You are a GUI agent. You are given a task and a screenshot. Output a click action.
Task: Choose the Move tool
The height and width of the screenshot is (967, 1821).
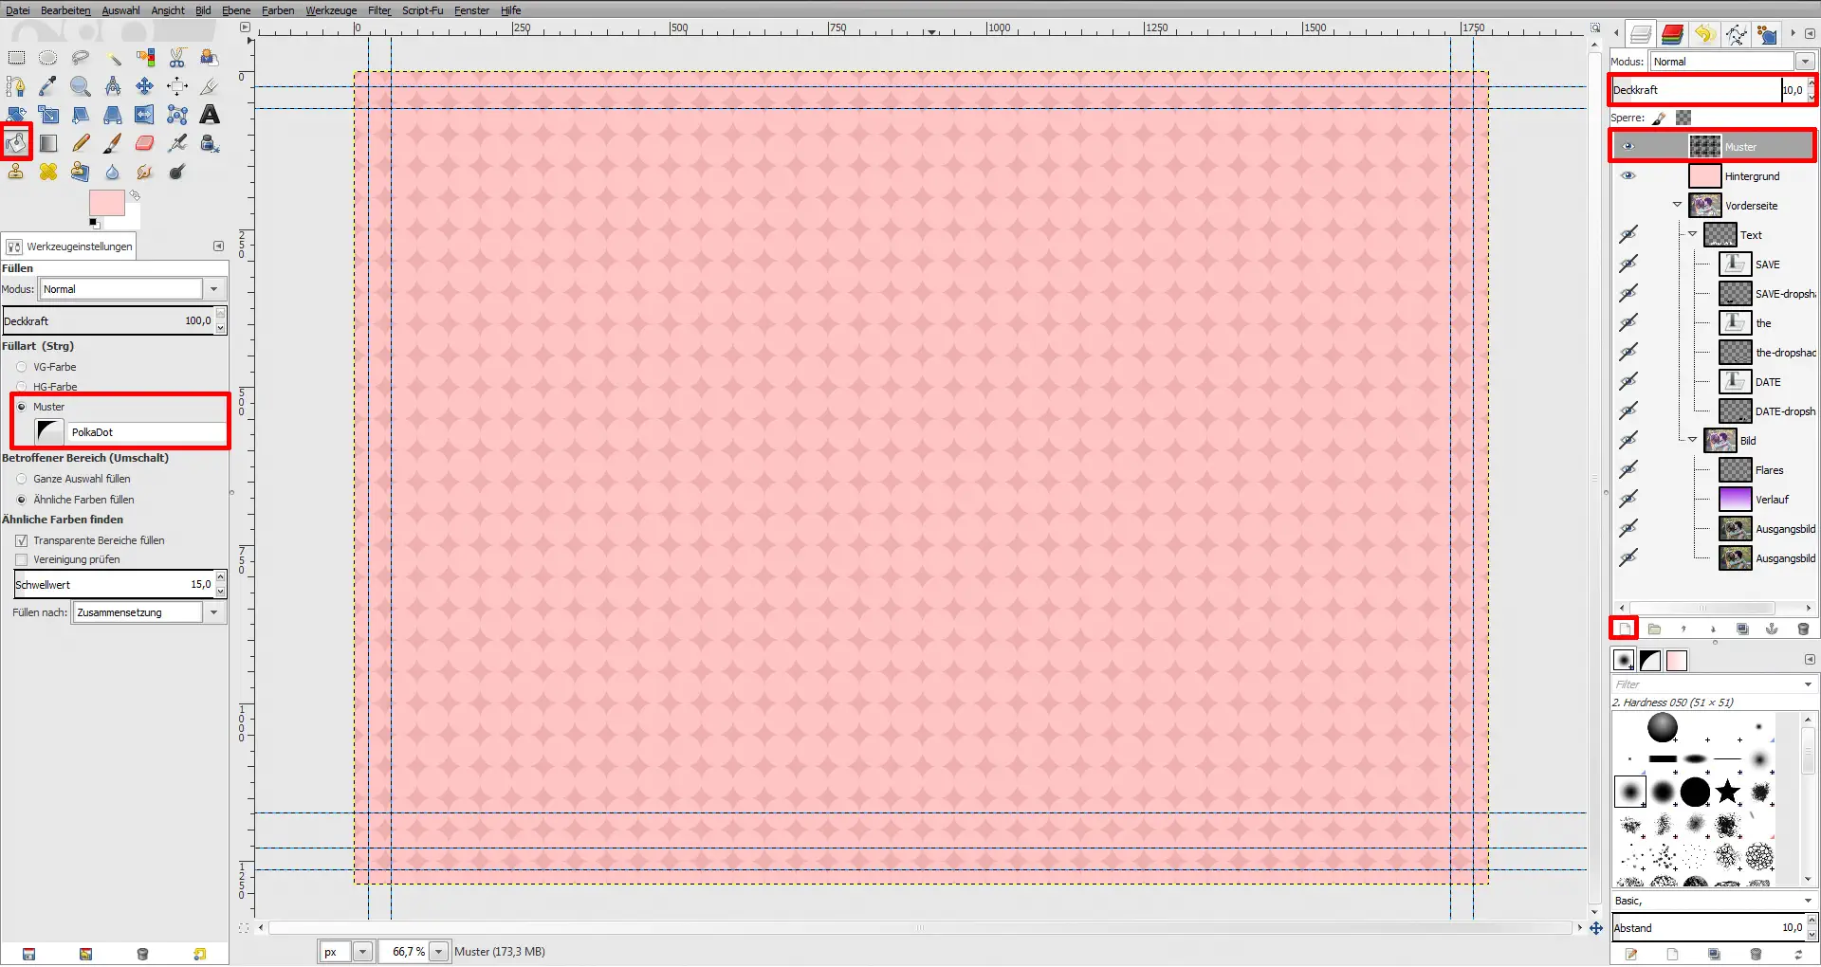click(x=144, y=86)
